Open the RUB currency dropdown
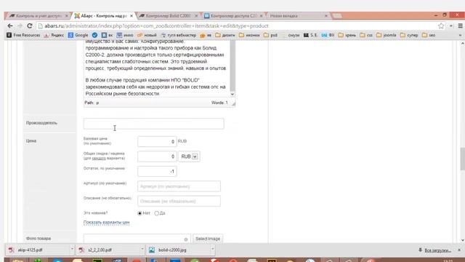 click(189, 156)
